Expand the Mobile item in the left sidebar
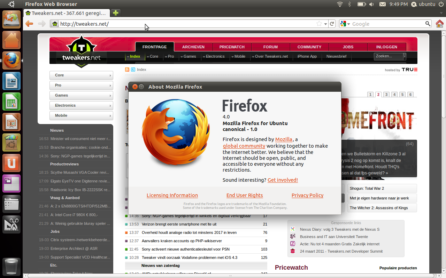Image resolution: width=446 pixels, height=278 pixels. [x=82, y=116]
